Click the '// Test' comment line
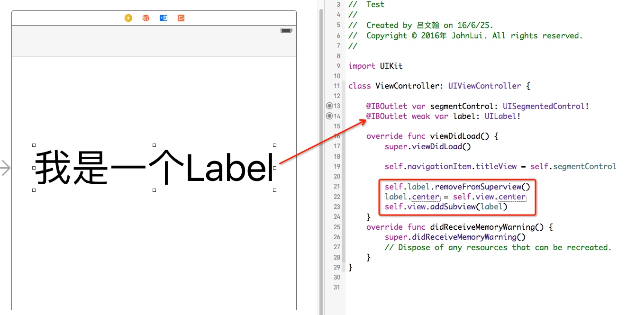Screen dimensions: 627x315 pos(366,5)
